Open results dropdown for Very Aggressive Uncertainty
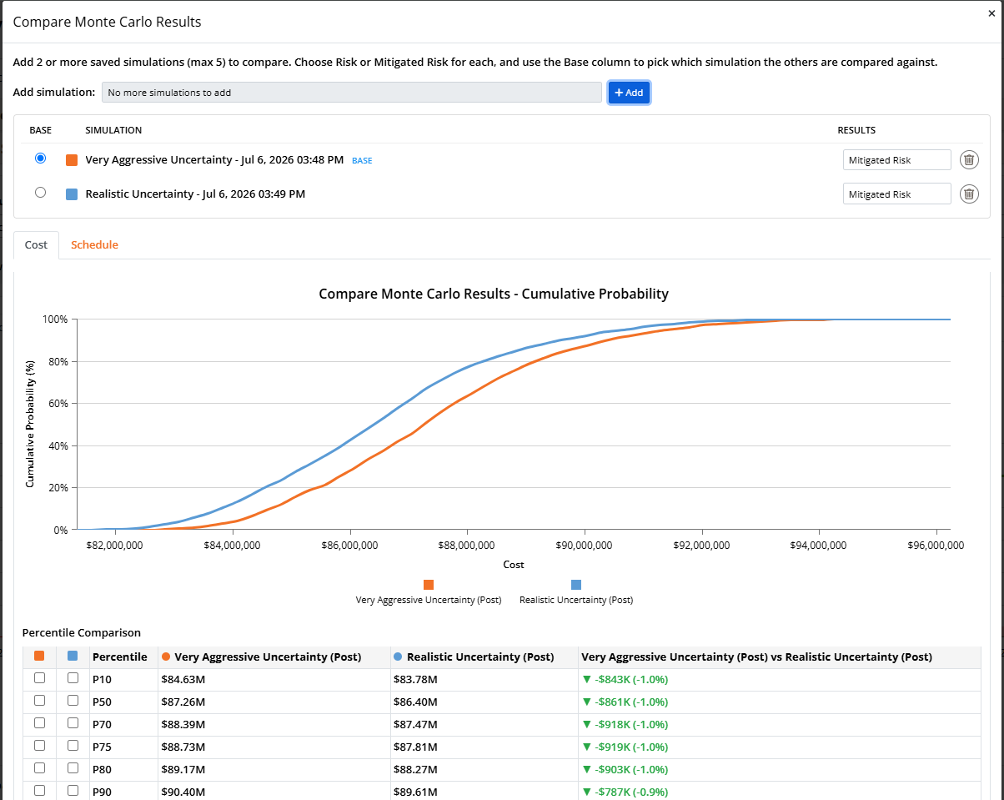Screen dimensions: 1004x800 point(896,159)
